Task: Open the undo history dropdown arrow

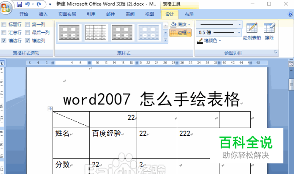Action: (x=33, y=4)
